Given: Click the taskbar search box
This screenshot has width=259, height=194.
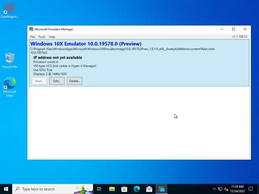Looking at the screenshot, I should pos(53,189).
